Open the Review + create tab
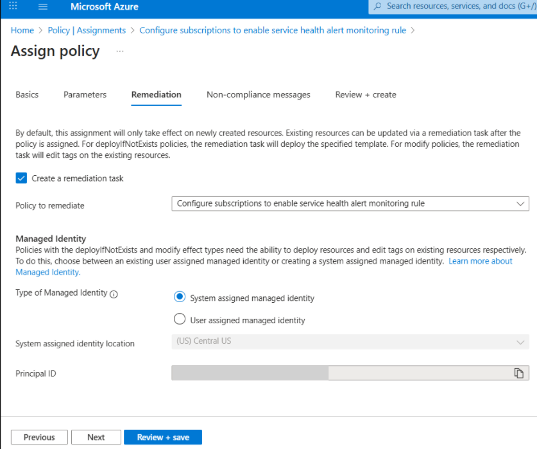 [366, 94]
